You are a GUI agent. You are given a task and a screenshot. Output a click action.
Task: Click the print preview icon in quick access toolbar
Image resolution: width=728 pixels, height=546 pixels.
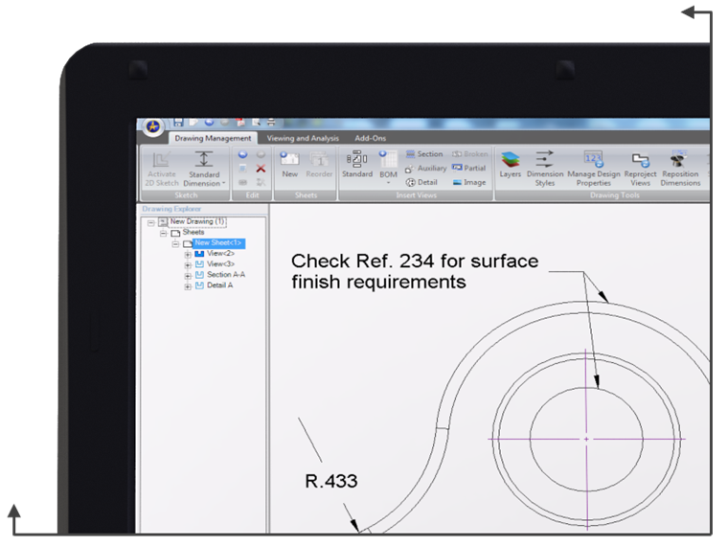click(256, 122)
